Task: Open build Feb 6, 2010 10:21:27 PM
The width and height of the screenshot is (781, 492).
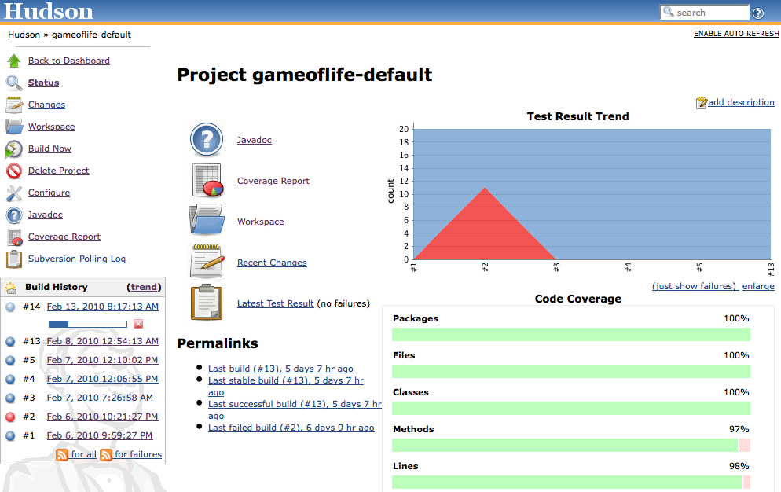Action: (102, 417)
